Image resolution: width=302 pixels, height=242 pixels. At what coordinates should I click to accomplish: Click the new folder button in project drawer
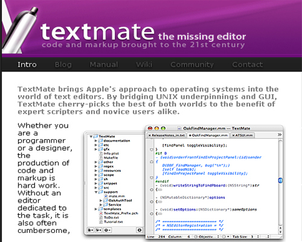tap(98, 230)
